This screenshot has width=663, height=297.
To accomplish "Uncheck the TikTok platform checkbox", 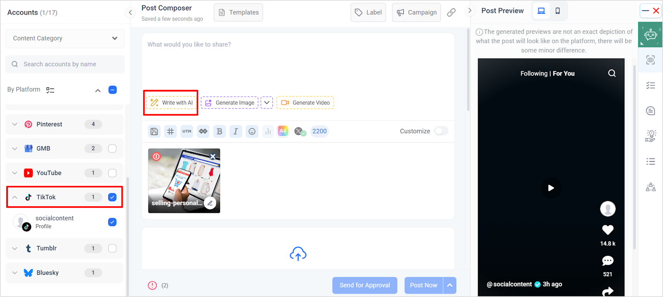I will [x=112, y=197].
